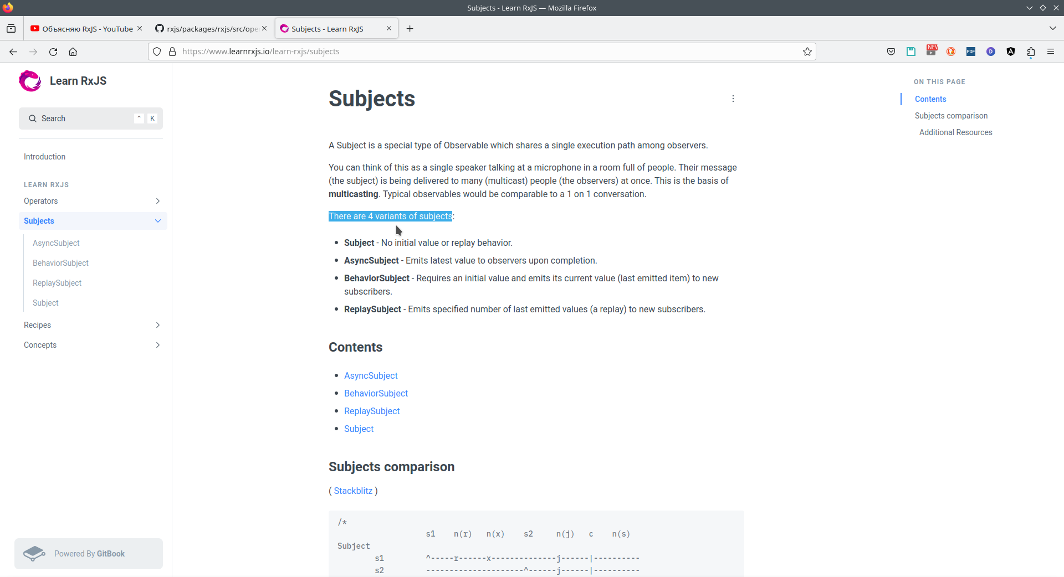Select AsyncSubject in the sidebar
Image resolution: width=1064 pixels, height=577 pixels.
(x=56, y=243)
